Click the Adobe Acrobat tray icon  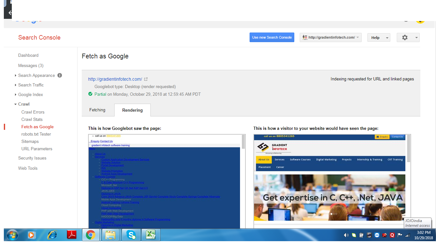click(385, 235)
